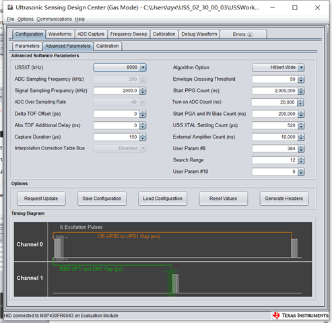This screenshot has width=332, height=323.
Task: Click the Search Range value field
Action: pos(275,160)
